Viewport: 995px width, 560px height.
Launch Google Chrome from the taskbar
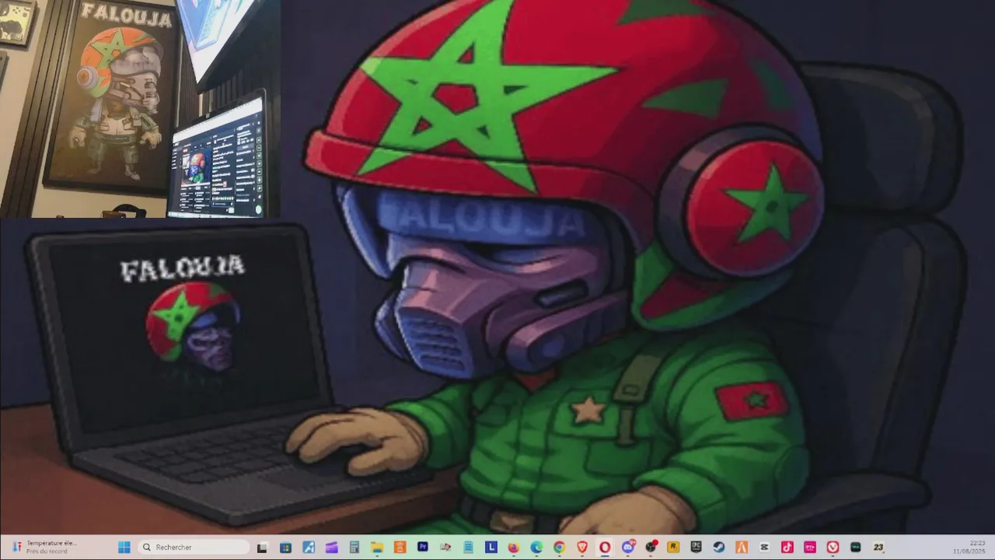(x=560, y=547)
